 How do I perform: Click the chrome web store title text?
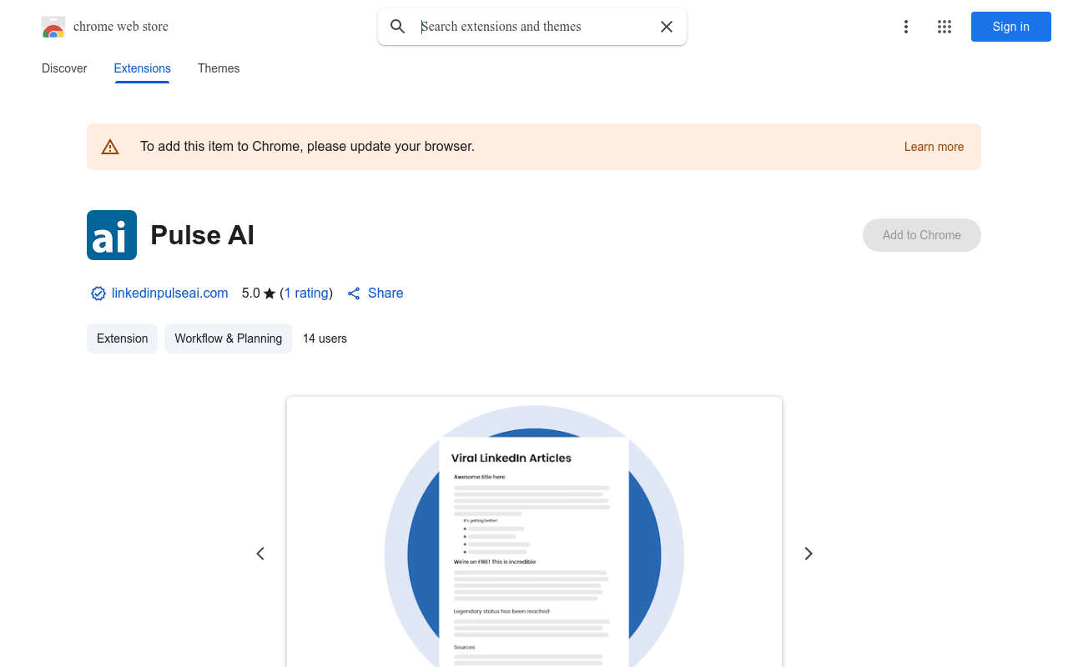pyautogui.click(x=121, y=27)
